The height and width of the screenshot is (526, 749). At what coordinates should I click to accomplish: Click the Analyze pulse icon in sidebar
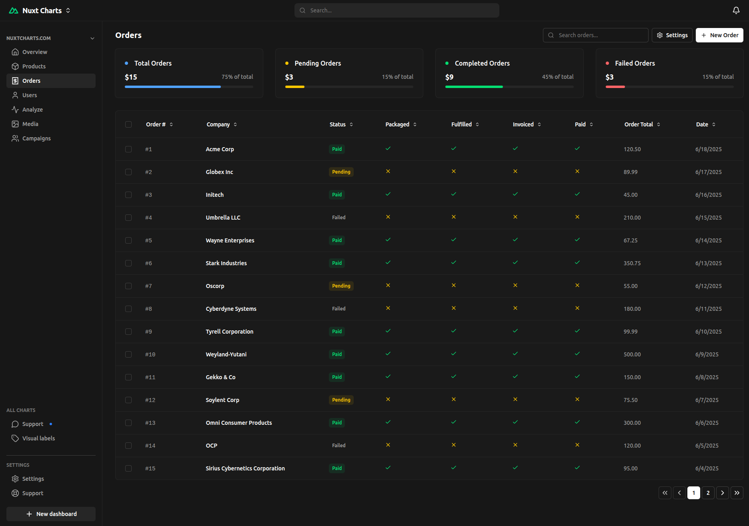[15, 110]
